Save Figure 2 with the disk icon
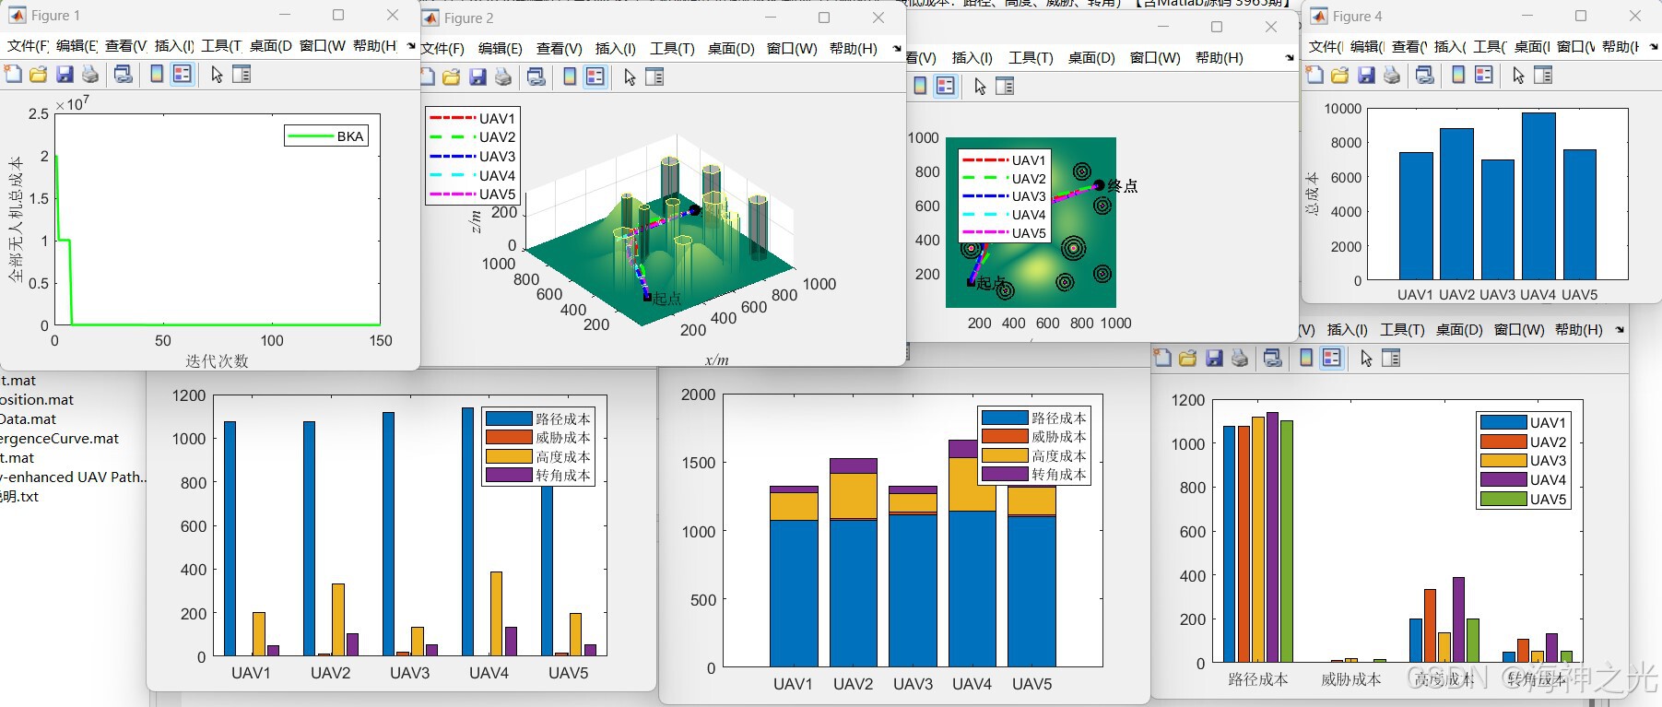This screenshot has width=1662, height=707. [477, 77]
